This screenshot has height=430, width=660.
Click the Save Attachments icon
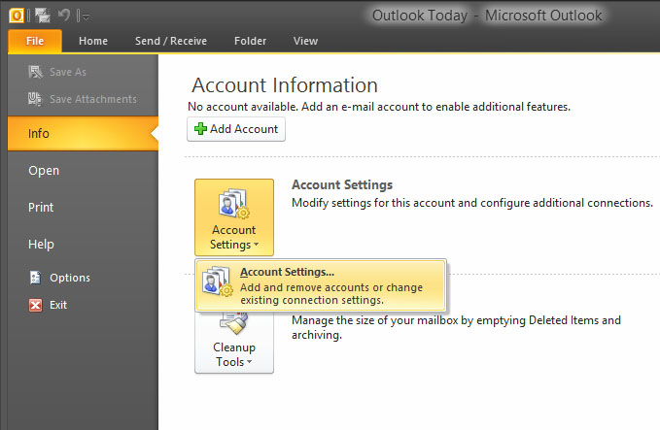(x=35, y=99)
